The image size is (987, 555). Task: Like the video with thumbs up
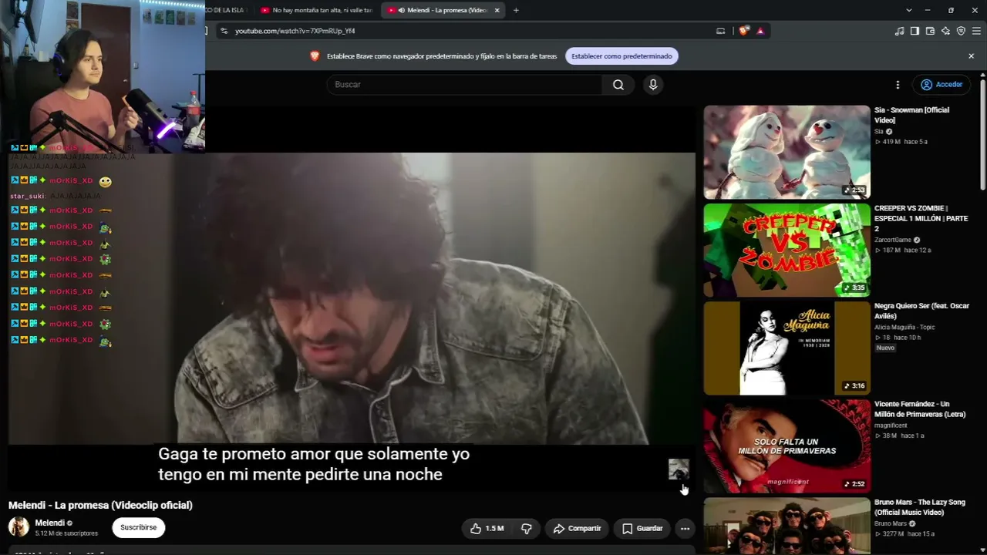(486, 528)
